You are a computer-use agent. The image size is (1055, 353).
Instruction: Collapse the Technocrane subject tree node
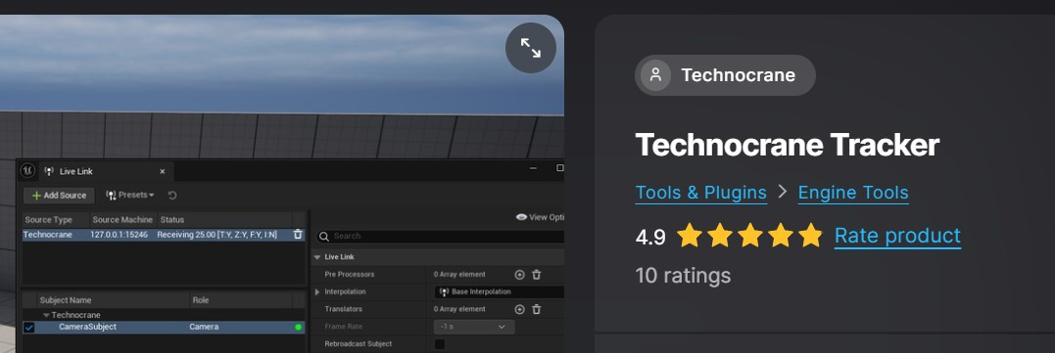tap(46, 315)
